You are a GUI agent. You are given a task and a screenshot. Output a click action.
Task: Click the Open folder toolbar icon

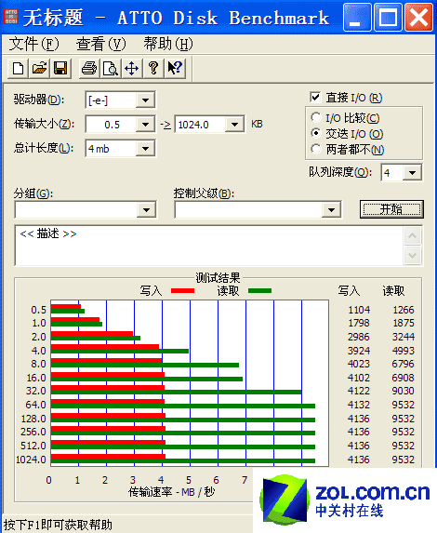[x=39, y=68]
